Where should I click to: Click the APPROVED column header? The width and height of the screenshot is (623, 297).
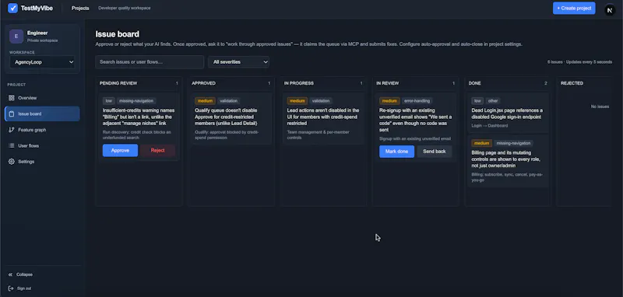point(203,83)
